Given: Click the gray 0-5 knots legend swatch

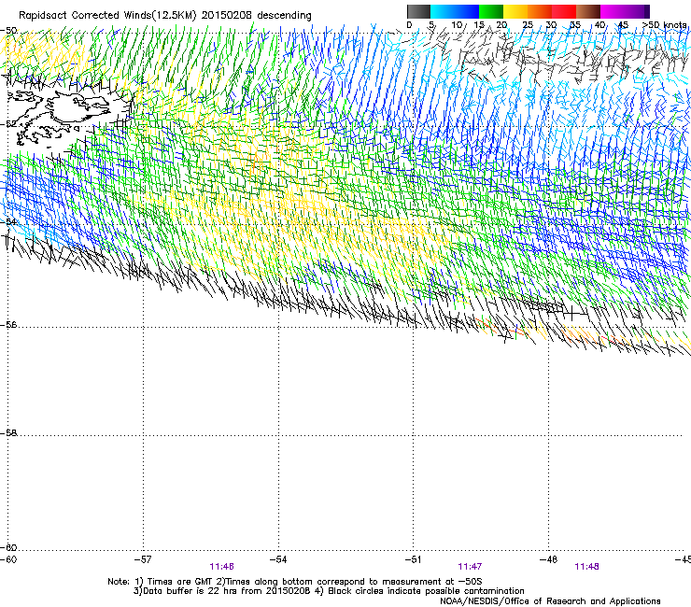Looking at the screenshot, I should click(x=418, y=11).
